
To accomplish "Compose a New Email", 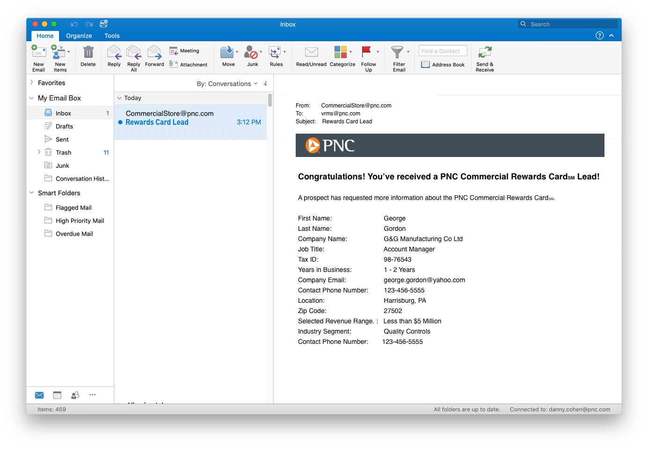I will tap(38, 58).
